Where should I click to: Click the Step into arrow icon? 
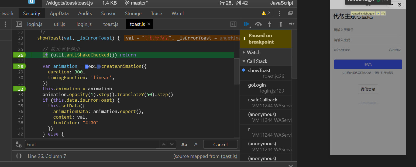click(269, 24)
